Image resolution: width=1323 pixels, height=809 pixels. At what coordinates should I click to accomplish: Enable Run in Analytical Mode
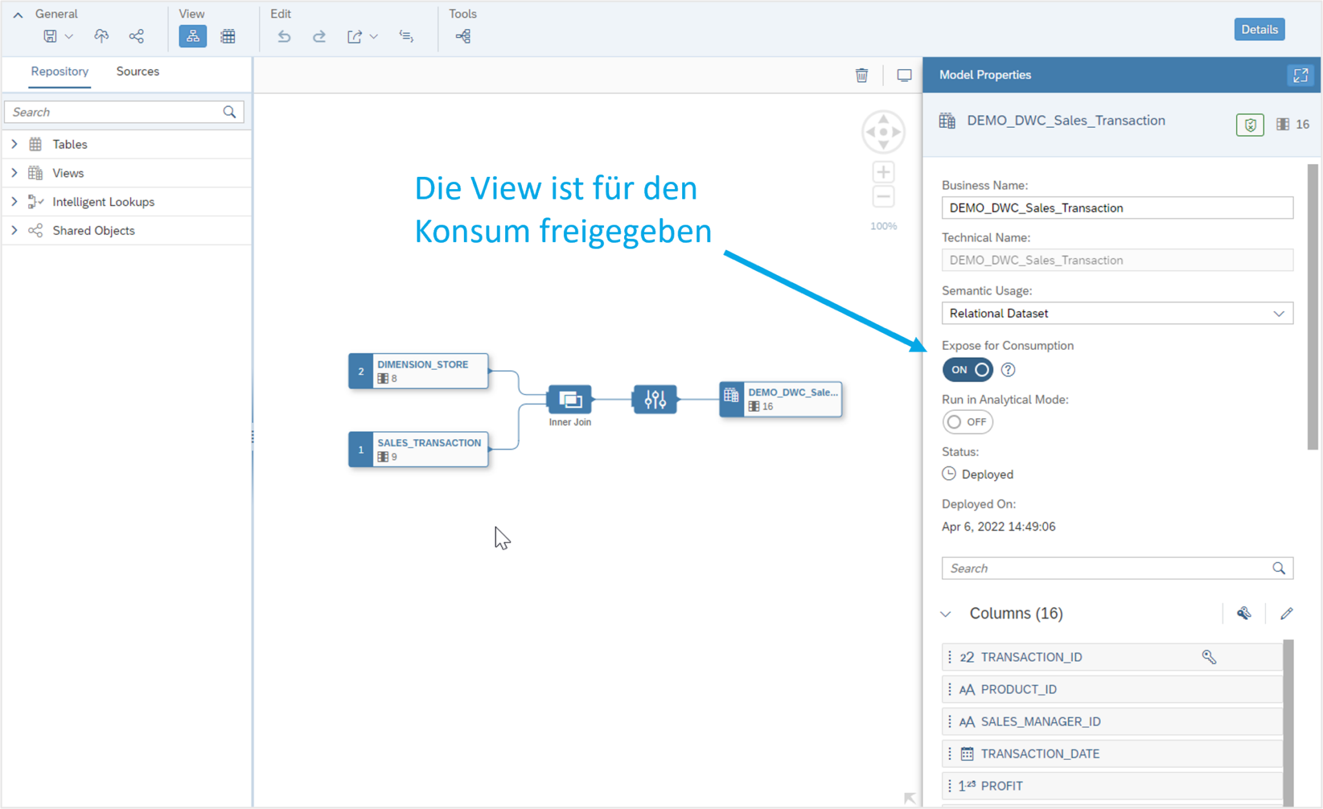967,422
